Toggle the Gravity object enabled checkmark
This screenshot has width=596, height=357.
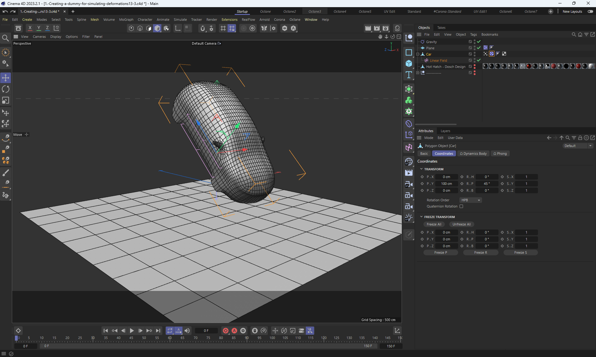point(479,42)
